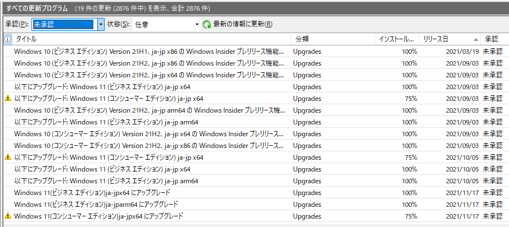Select Windows 10 business 21H2 ja-jp arm64 row
The width and height of the screenshot is (509, 227).
pos(256,110)
